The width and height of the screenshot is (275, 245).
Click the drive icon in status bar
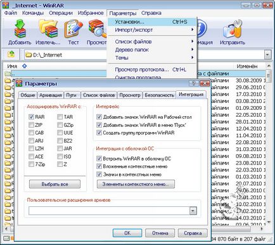coord(6,239)
